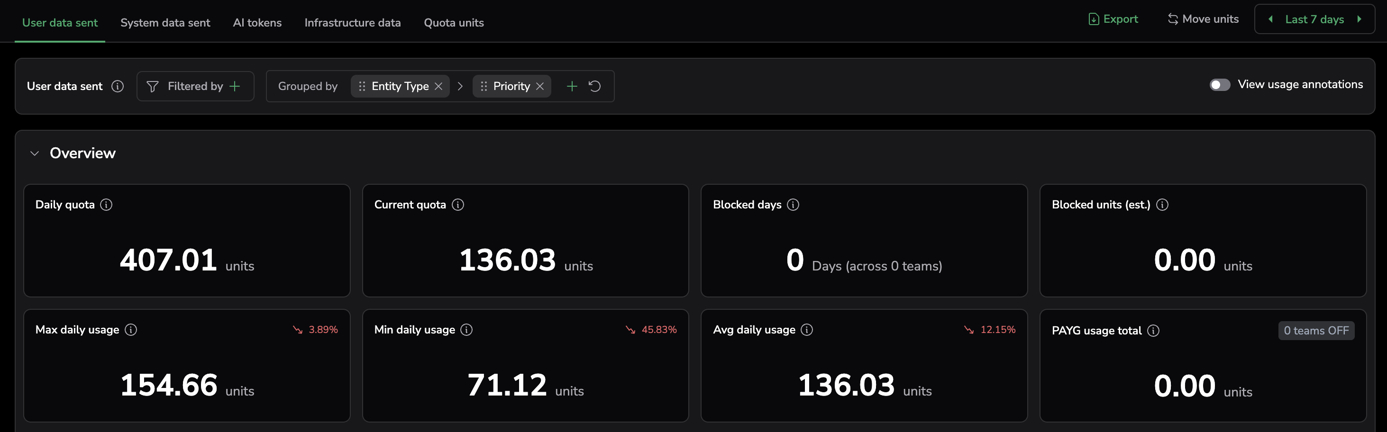Remove the Priority grouping chip
The image size is (1387, 432).
(539, 86)
